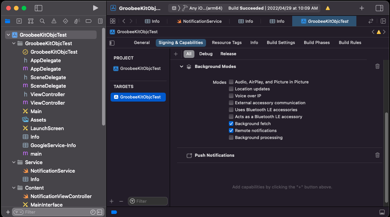Show Release configuration capabilities

pyautogui.click(x=228, y=54)
